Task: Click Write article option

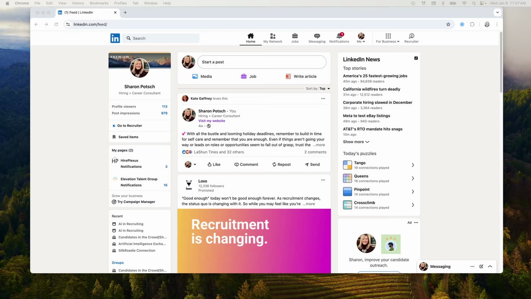Action: coord(301,76)
